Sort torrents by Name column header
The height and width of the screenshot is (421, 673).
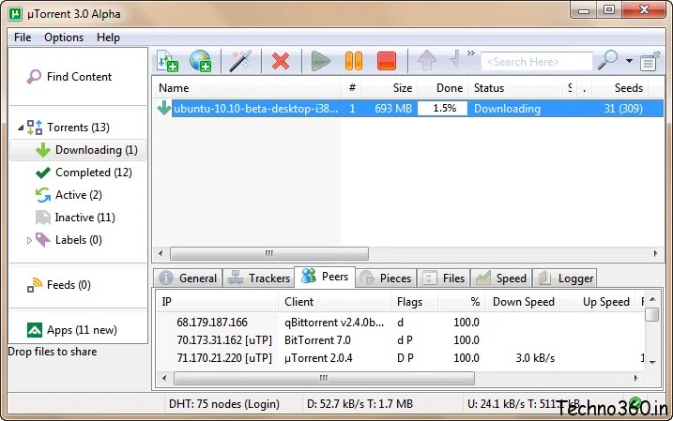[246, 88]
